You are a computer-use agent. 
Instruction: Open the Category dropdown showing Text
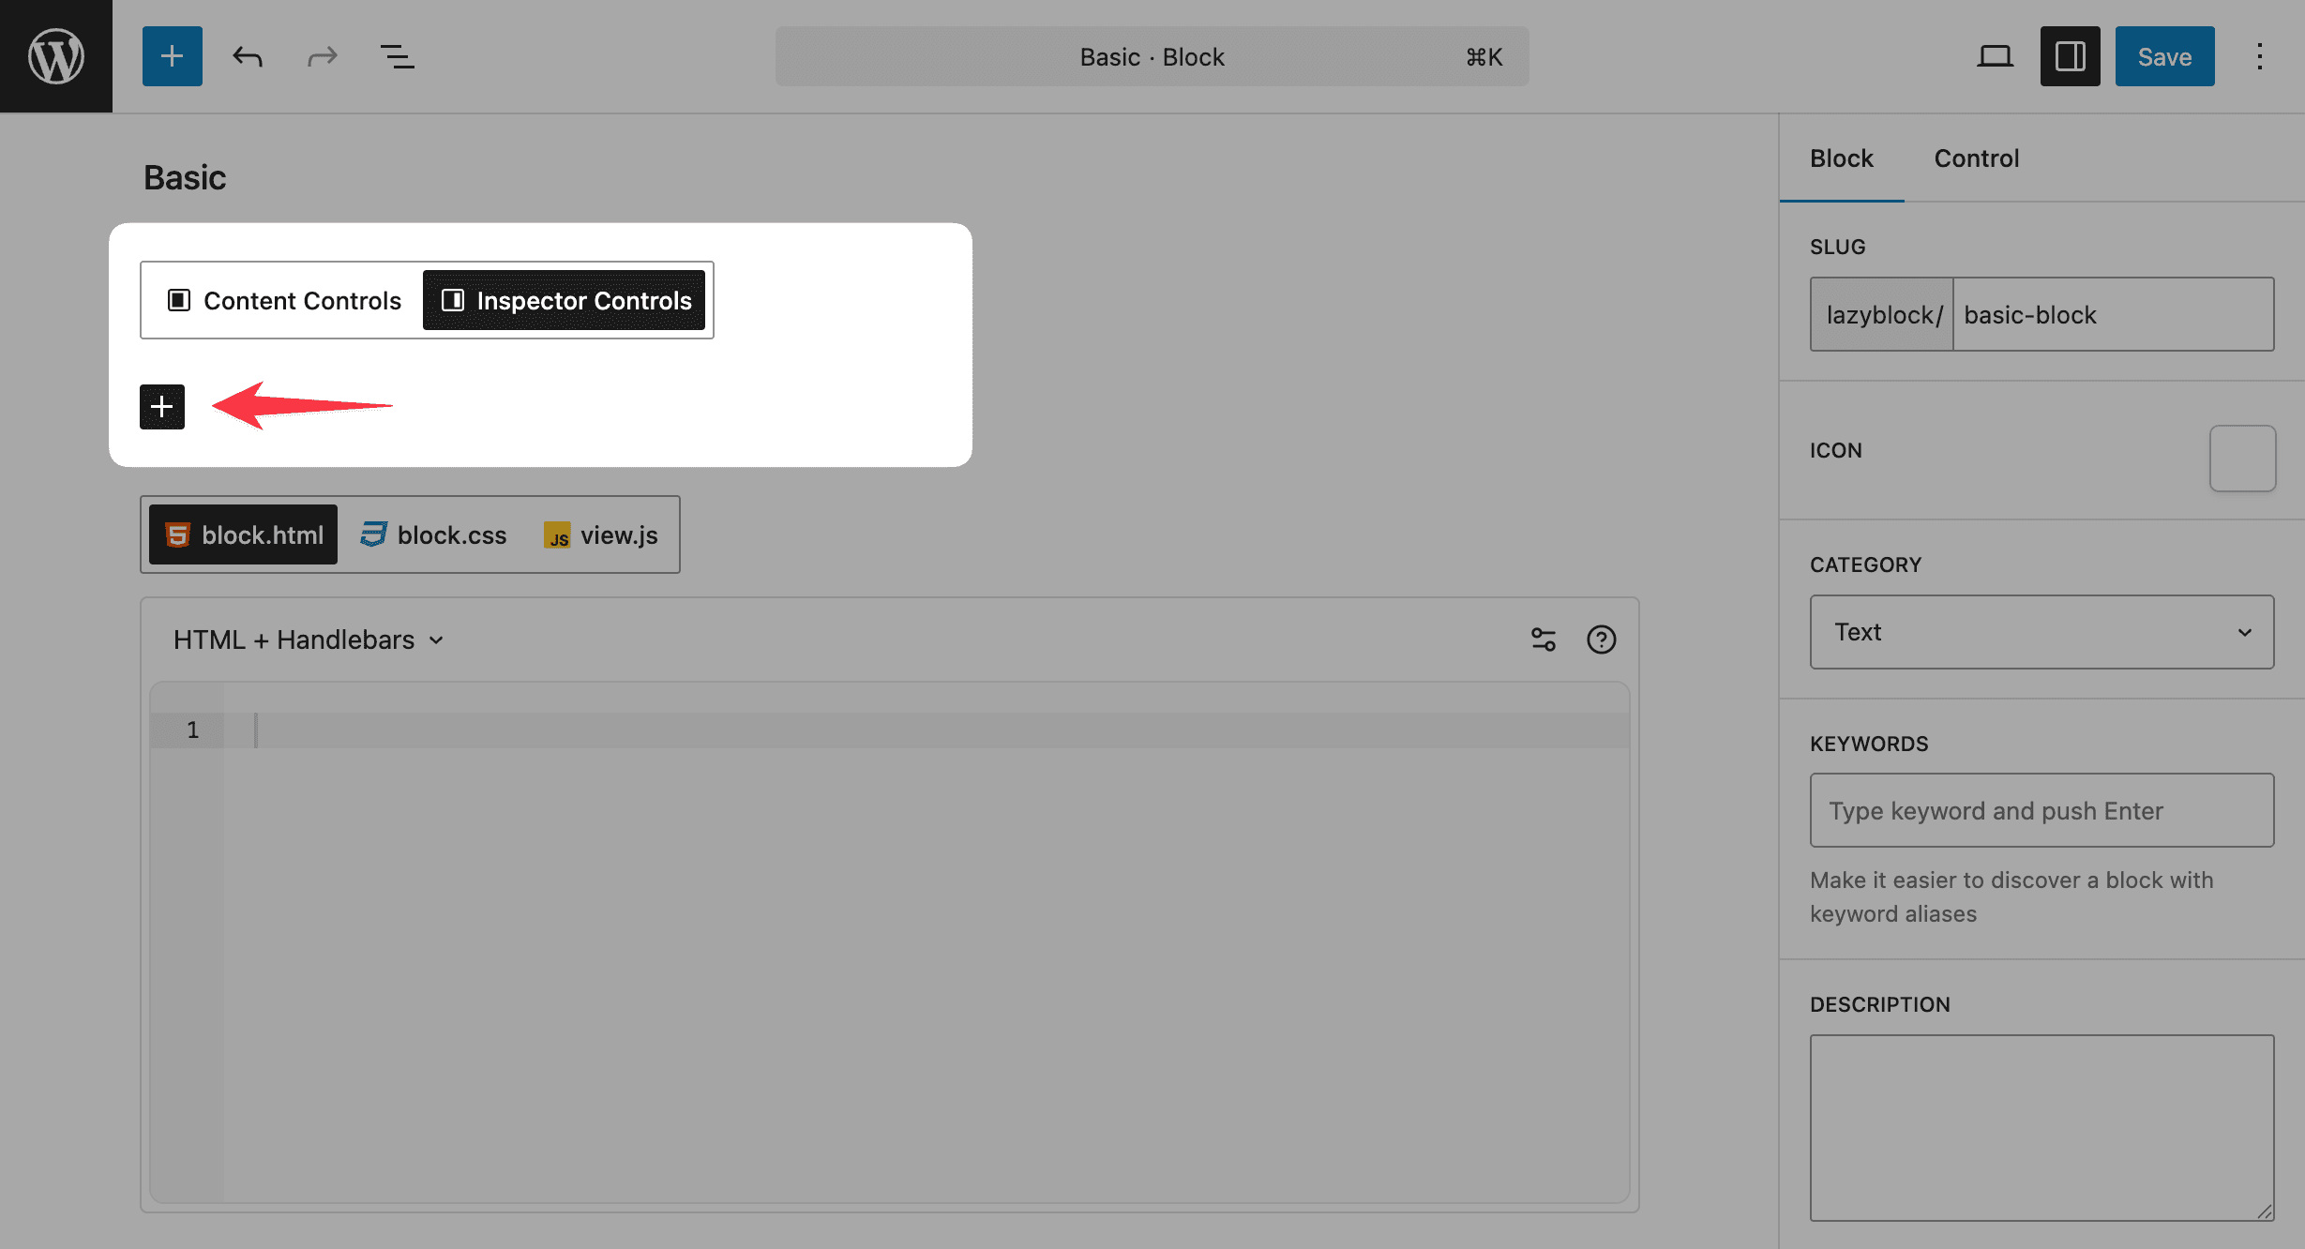pyautogui.click(x=2041, y=632)
